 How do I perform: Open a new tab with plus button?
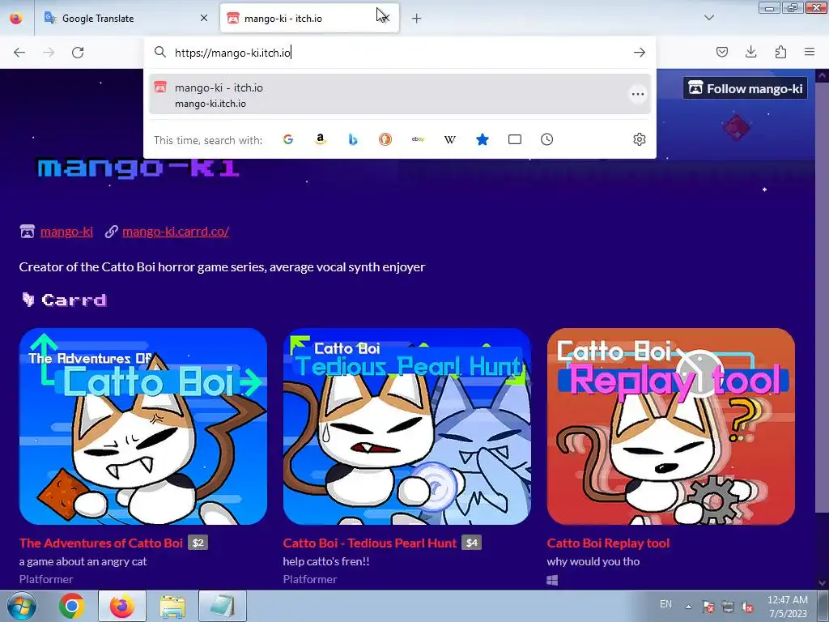417,19
